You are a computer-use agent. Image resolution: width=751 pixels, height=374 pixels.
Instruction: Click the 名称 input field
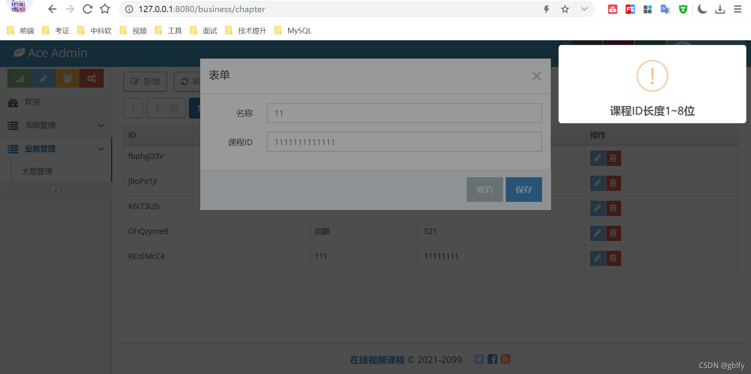pyautogui.click(x=404, y=113)
